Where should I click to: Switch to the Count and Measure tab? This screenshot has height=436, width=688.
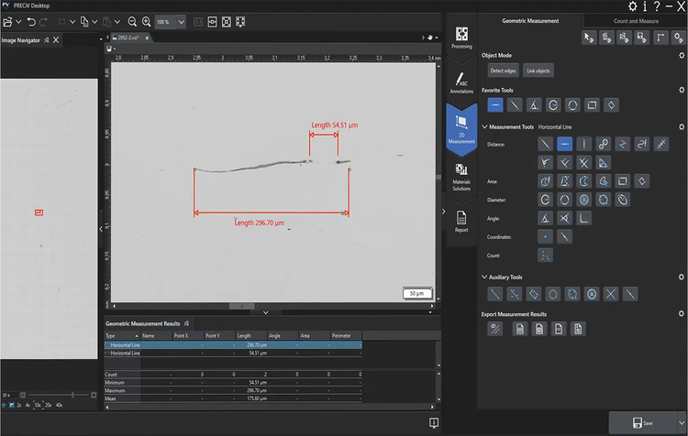tap(634, 20)
